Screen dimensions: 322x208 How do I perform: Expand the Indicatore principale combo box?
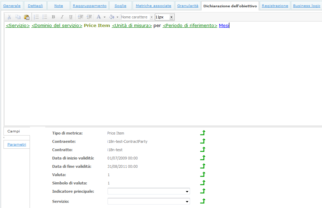187,191
